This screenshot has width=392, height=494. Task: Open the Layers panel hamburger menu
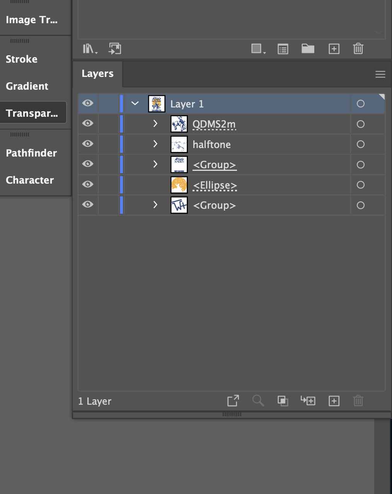pos(380,74)
